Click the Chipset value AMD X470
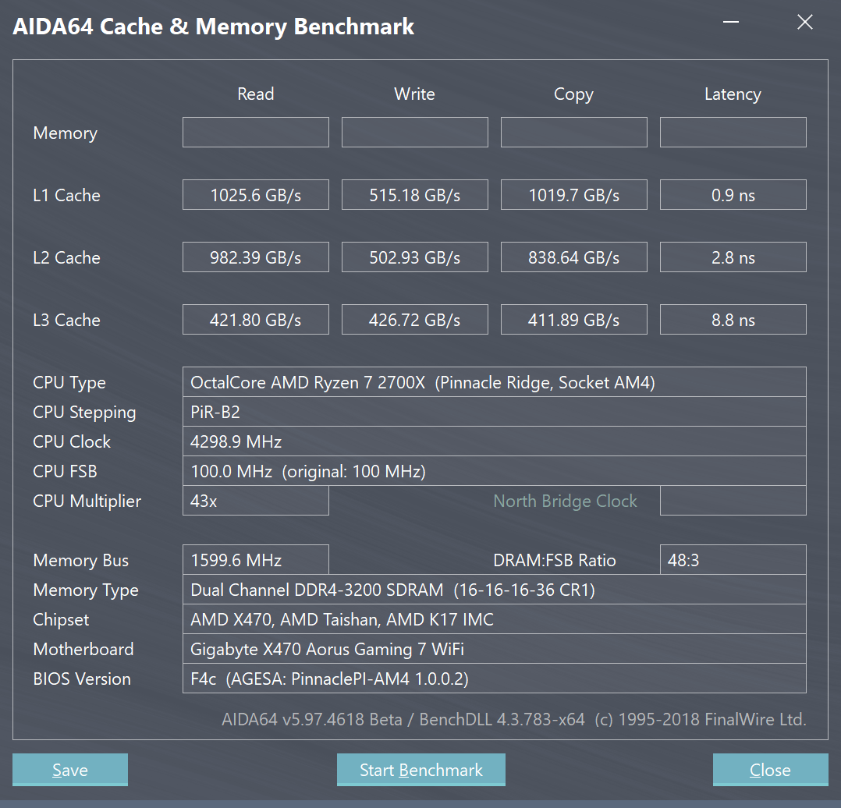This screenshot has width=841, height=808. [495, 619]
